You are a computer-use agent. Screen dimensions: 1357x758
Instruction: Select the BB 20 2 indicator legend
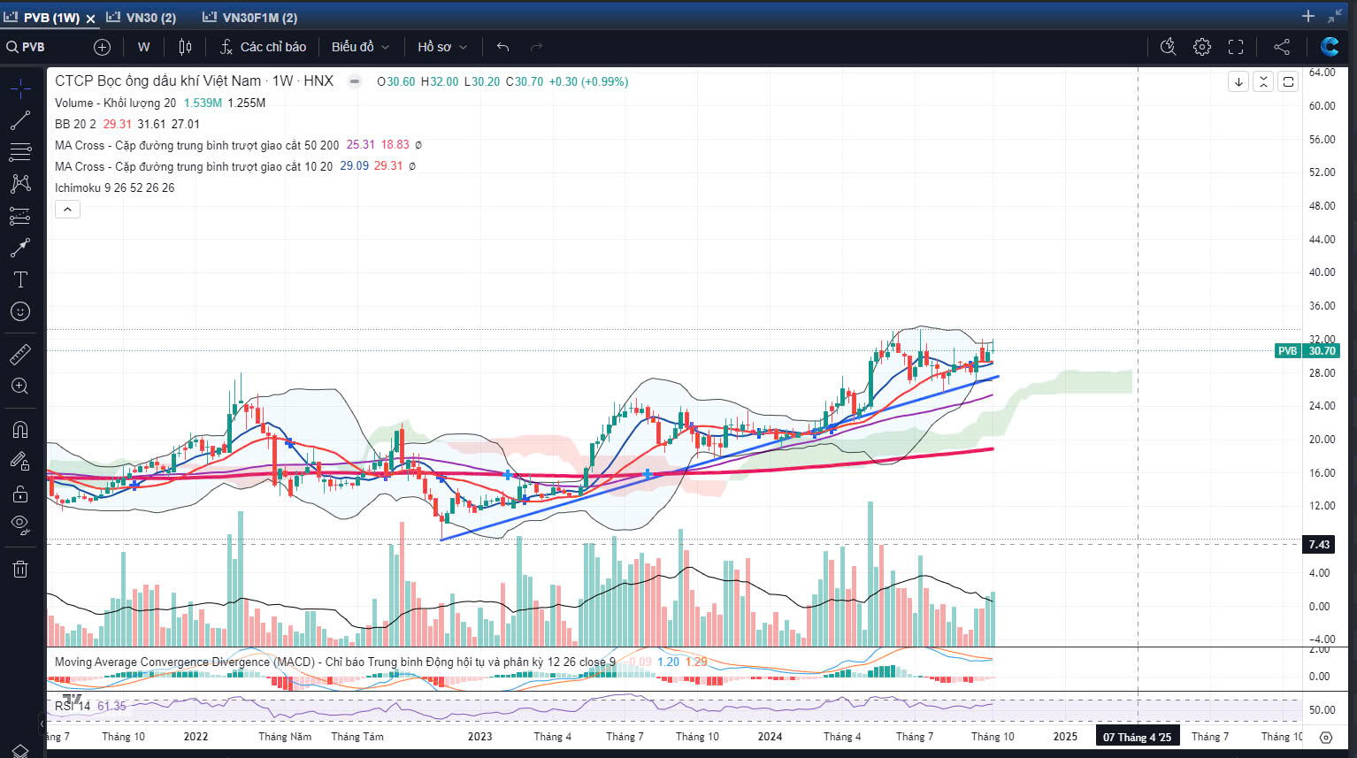coord(75,124)
